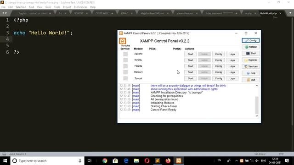This screenshot has width=294, height=165.
Task: Toggle Apache service checkbox
Action: 125,54
